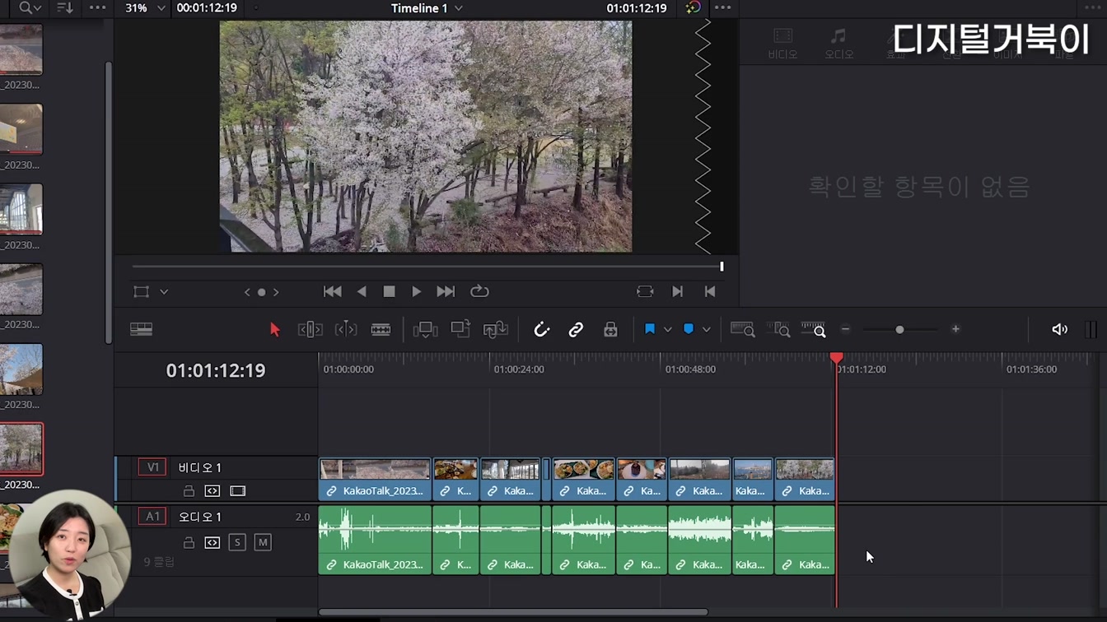
Task: Toggle Loop playback
Action: tap(479, 291)
